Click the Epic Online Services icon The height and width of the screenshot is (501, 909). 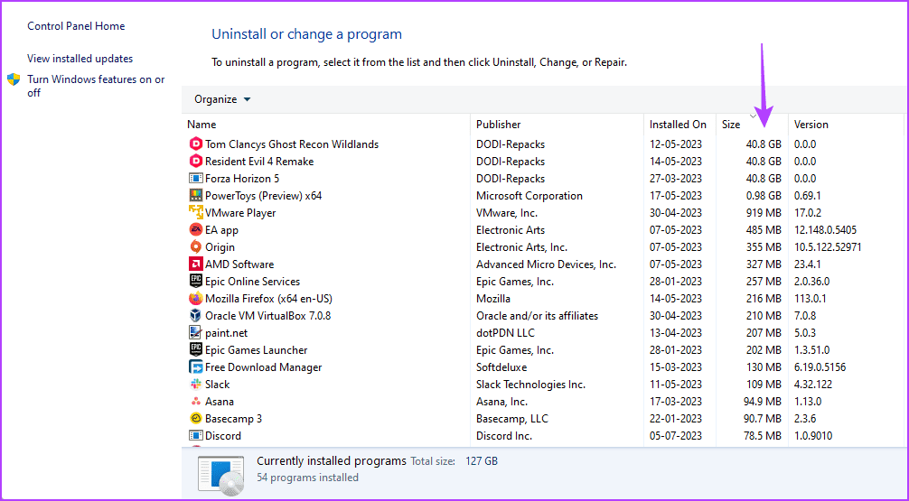pos(196,282)
